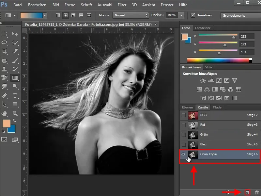
Task: Select the Horizontal Type tool
Action: [15, 96]
